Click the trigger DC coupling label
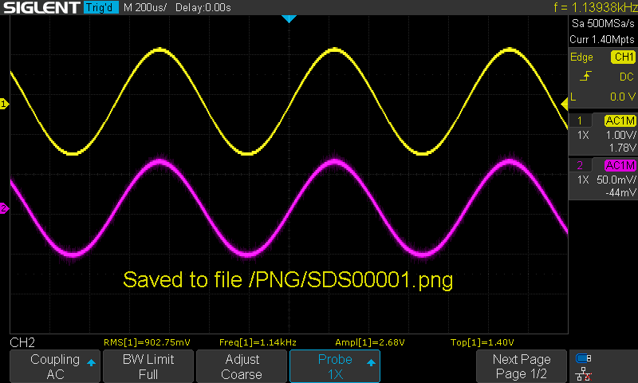 [x=627, y=77]
